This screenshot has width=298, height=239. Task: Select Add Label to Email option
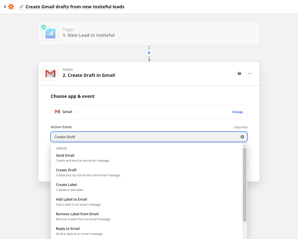(71, 199)
